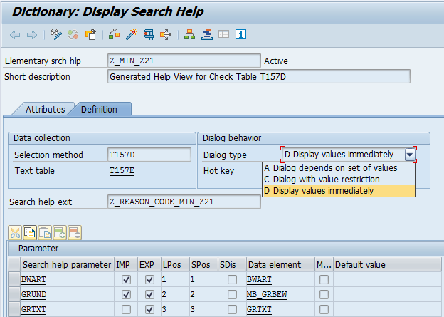Open the object hierarchy display icon

189,35
